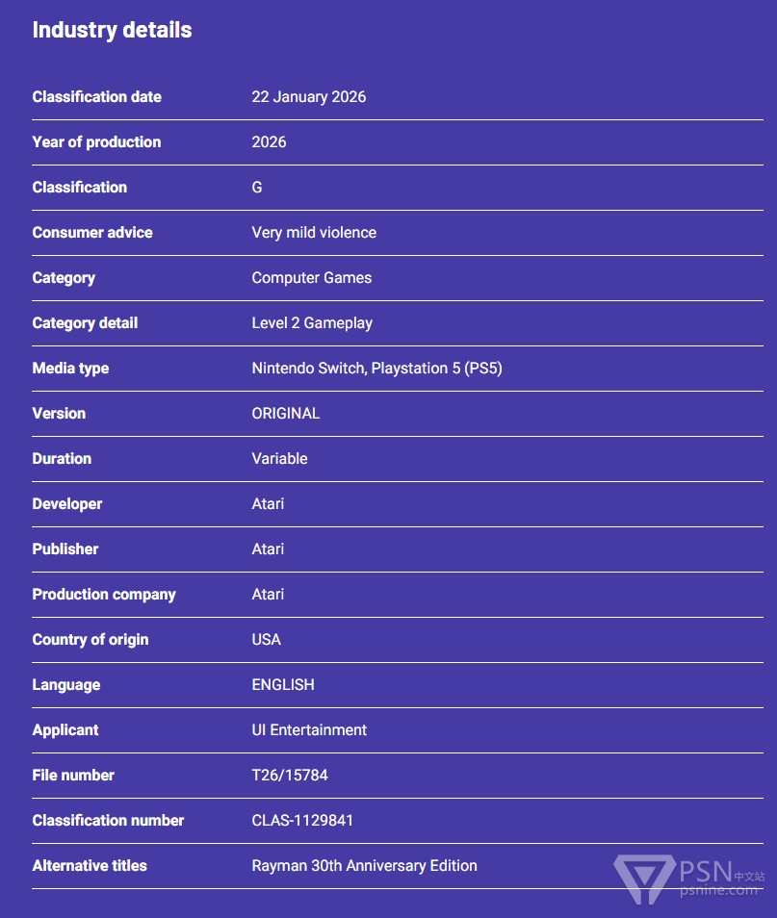Click the Production company label

pyautogui.click(x=104, y=595)
